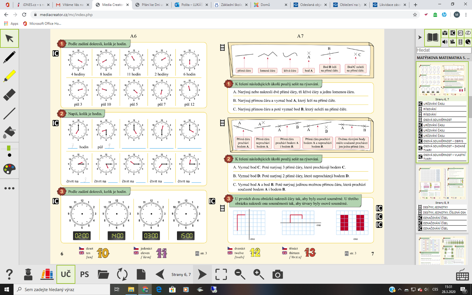Go to the next page spread

point(202,274)
